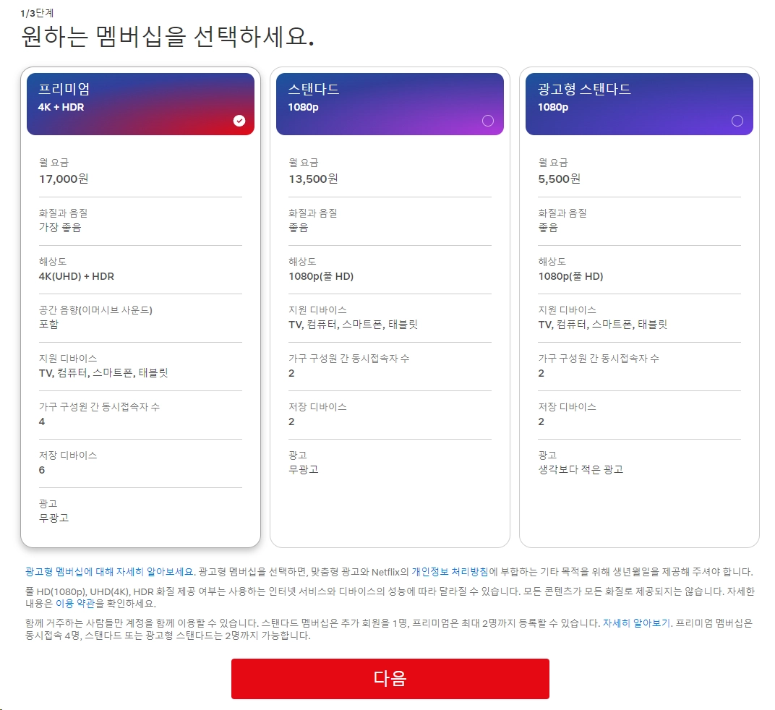Click the checkmark on the 프리미엄 plan

[x=239, y=121]
